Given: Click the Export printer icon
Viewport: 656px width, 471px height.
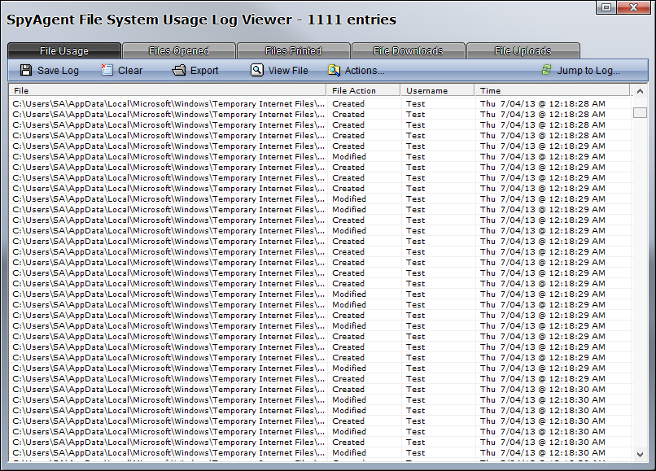Looking at the screenshot, I should 179,71.
